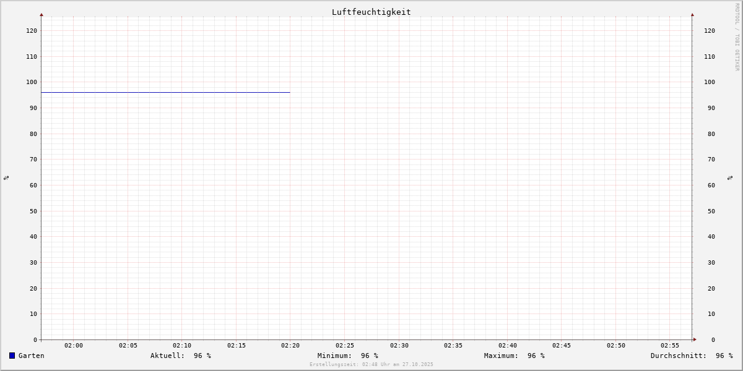Viewport: 743px width, 371px height.
Task: Click the % unit label on left side
Action: pos(6,177)
